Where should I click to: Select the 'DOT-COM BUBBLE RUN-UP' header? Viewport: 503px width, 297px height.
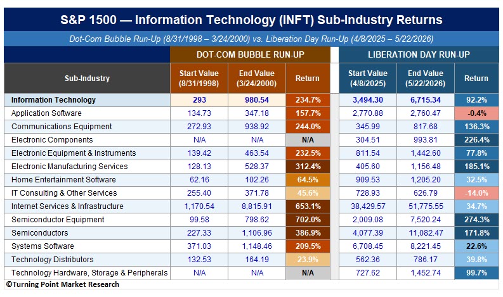coord(250,54)
